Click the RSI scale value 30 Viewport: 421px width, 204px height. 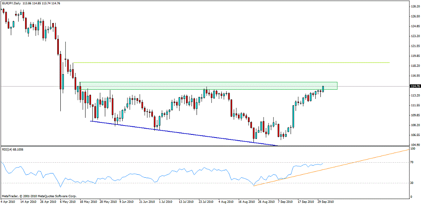(412, 183)
